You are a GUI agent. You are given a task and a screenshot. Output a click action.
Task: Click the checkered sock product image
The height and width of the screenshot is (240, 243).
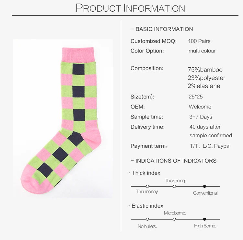point(63,119)
